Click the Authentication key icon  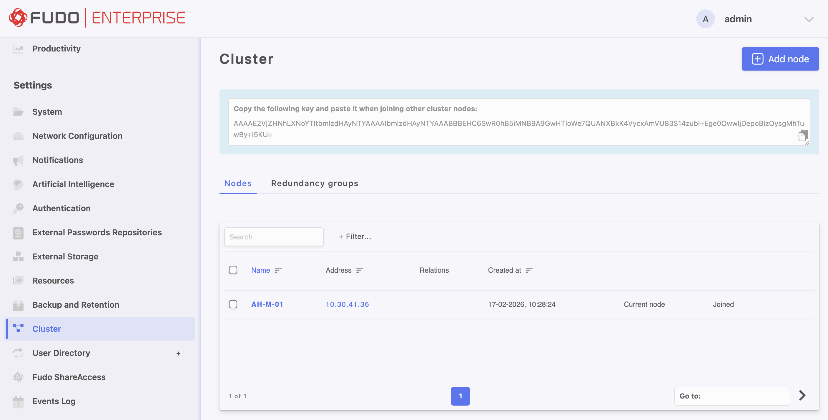click(x=18, y=209)
